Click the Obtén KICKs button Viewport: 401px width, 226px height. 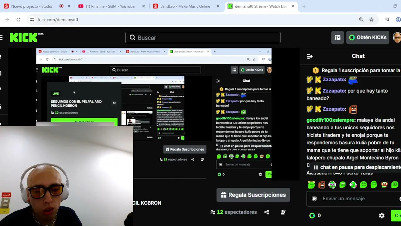tap(368, 37)
